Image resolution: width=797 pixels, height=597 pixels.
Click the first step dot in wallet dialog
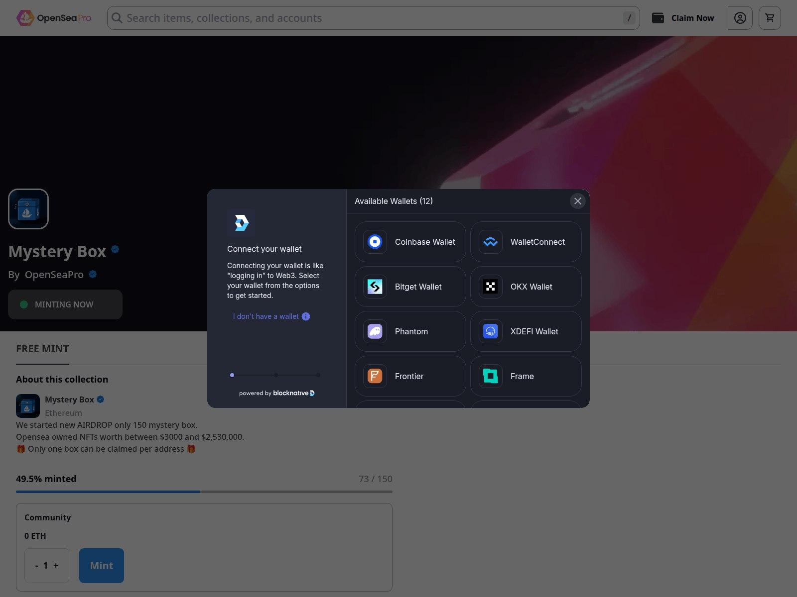click(x=232, y=375)
